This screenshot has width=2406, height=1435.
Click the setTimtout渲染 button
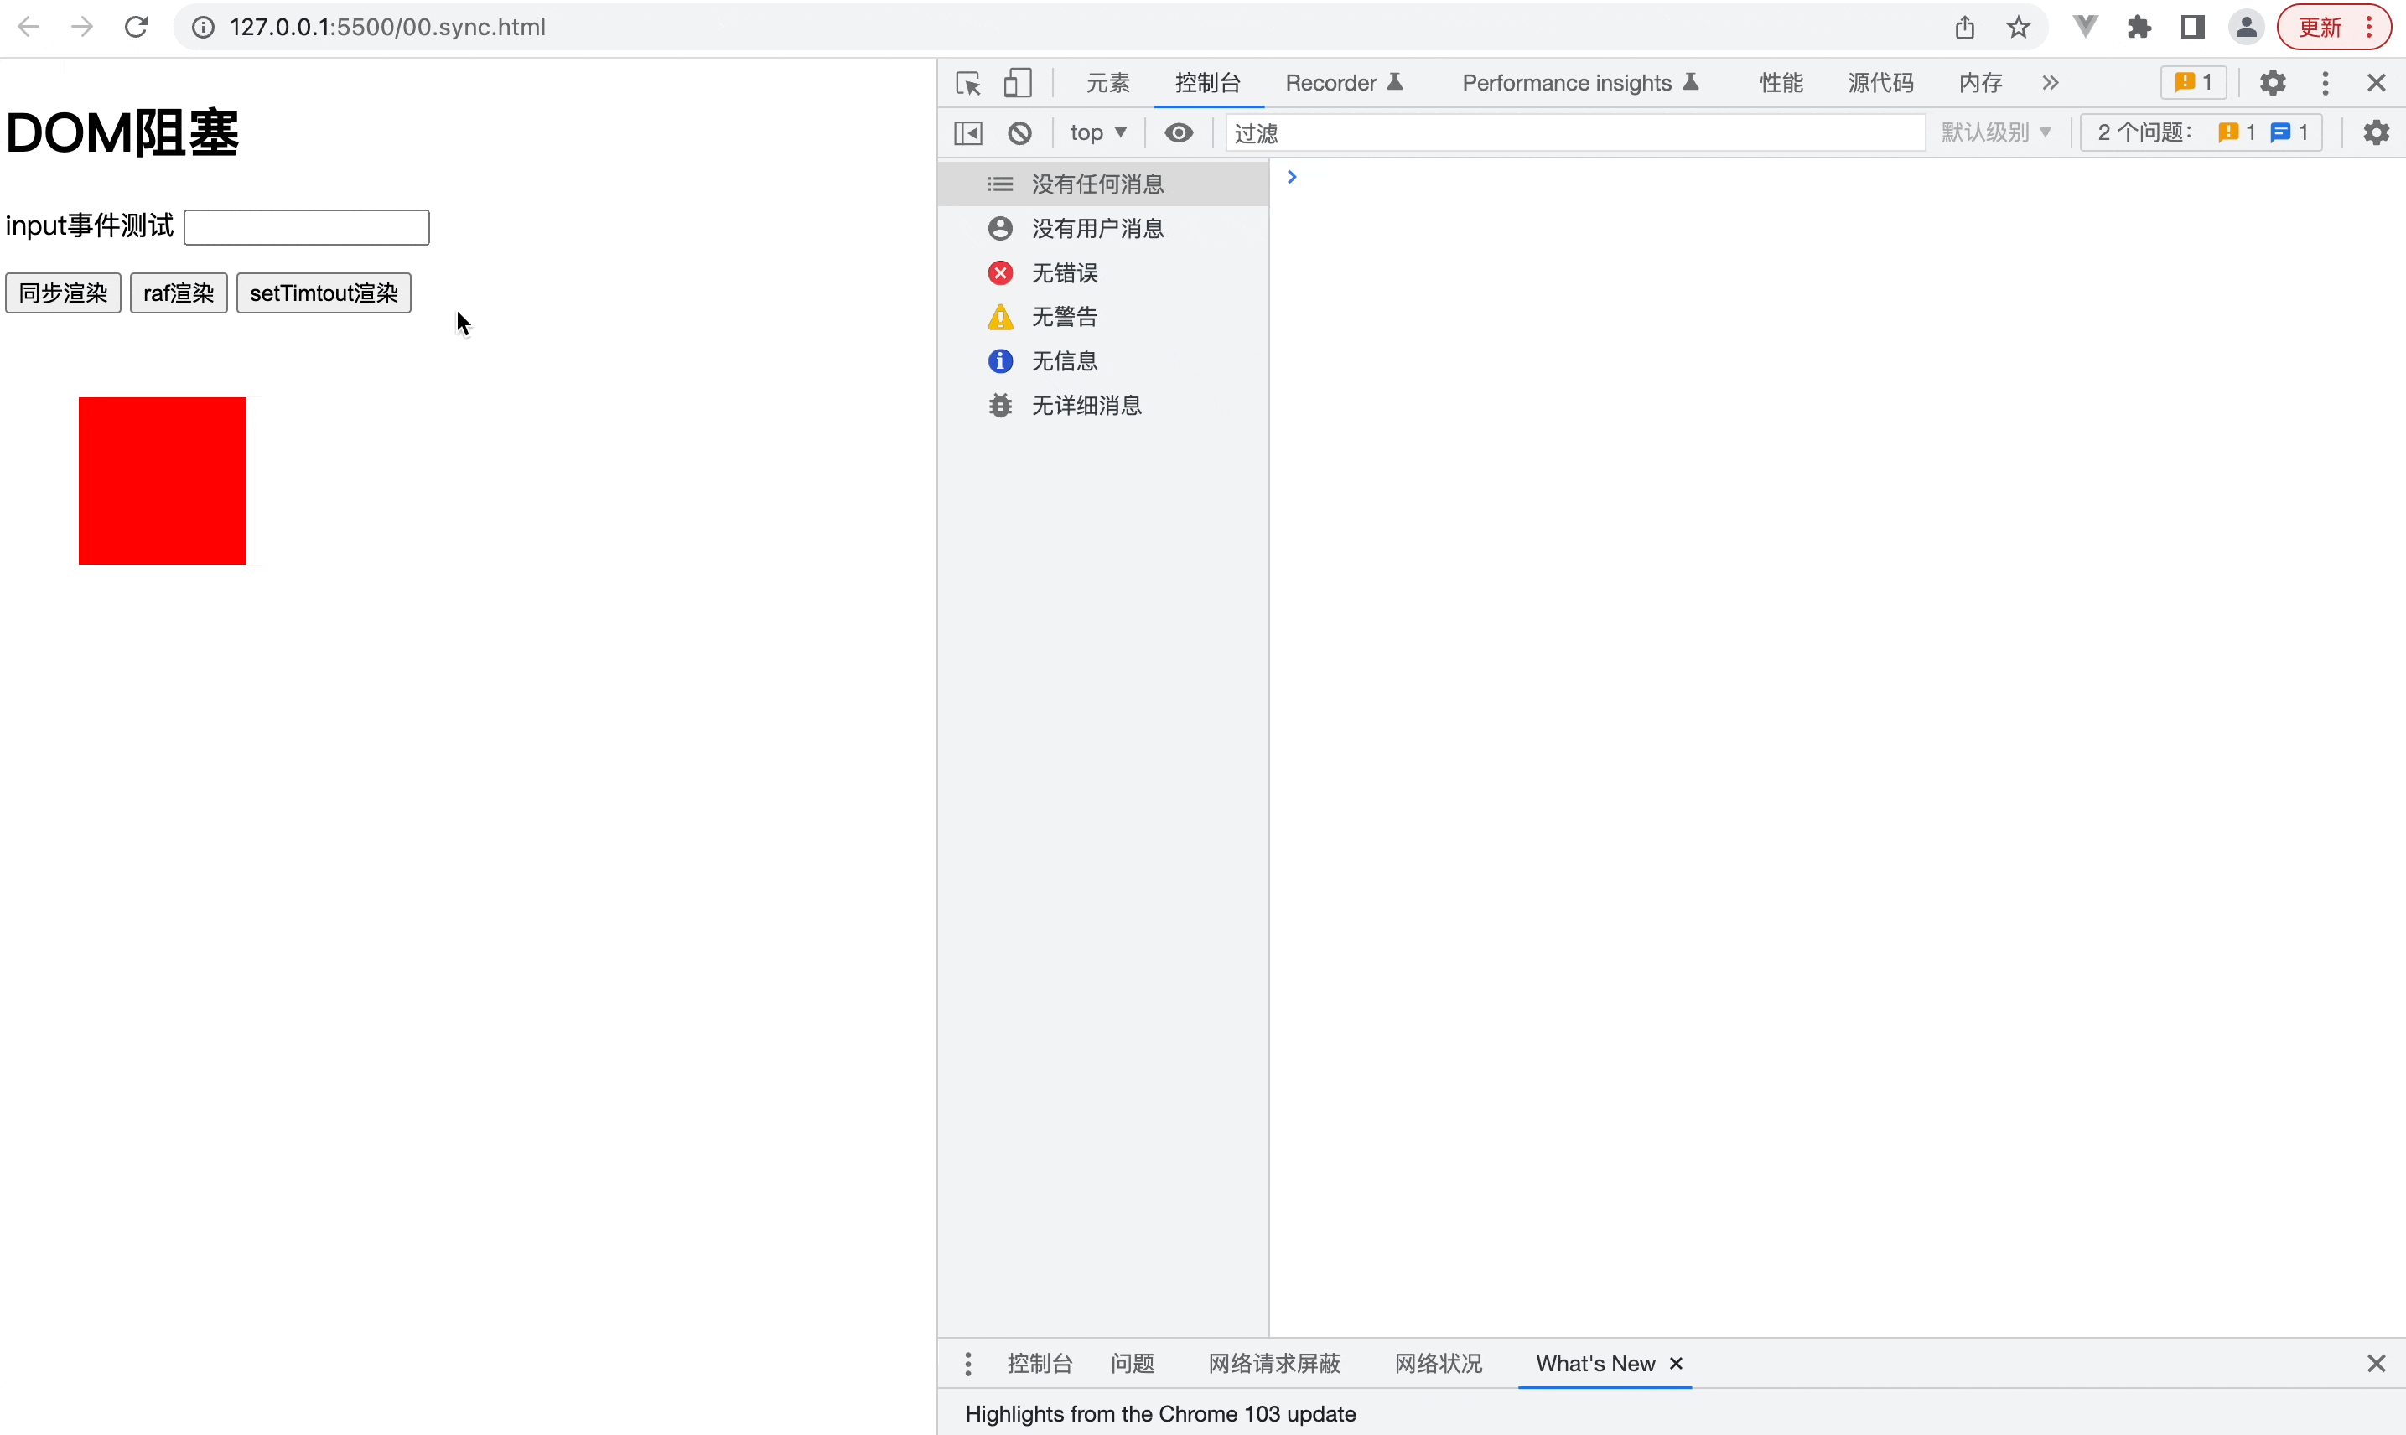pyautogui.click(x=324, y=293)
